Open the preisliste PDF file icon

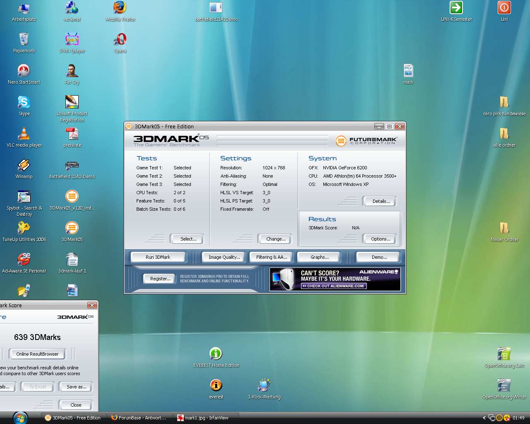(72, 137)
